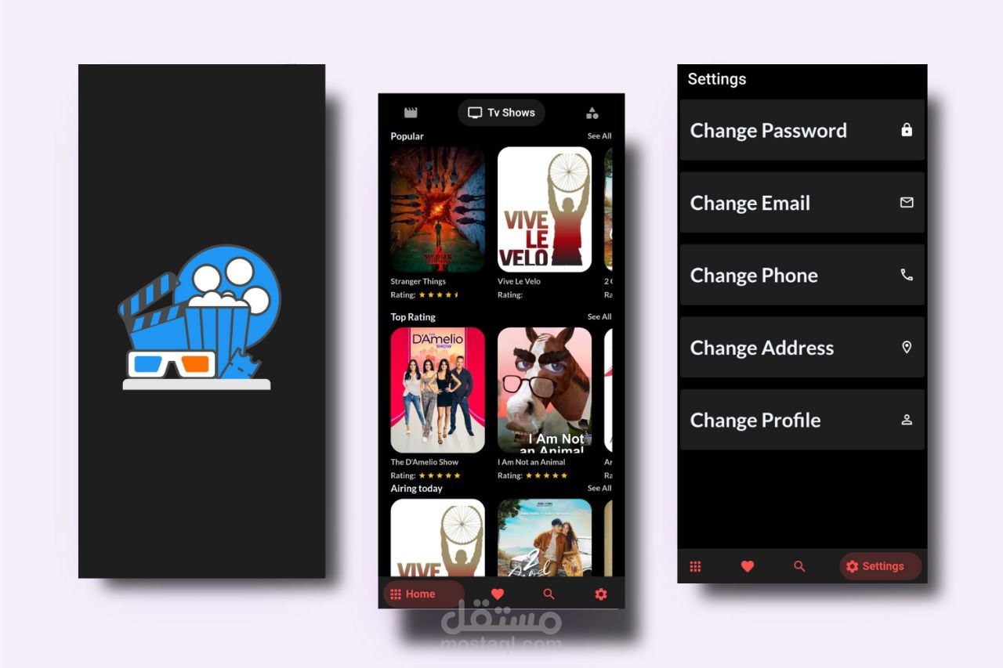Open the Movies clapperboard tab icon

(x=411, y=113)
